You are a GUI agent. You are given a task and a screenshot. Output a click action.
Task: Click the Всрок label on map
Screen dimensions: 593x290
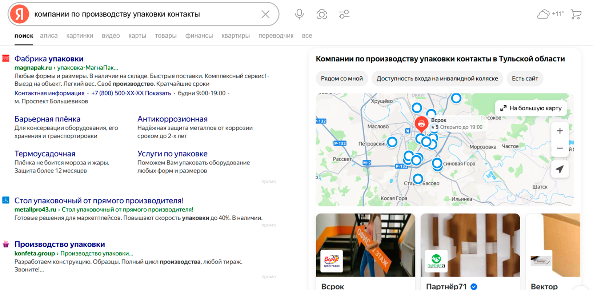point(438,120)
